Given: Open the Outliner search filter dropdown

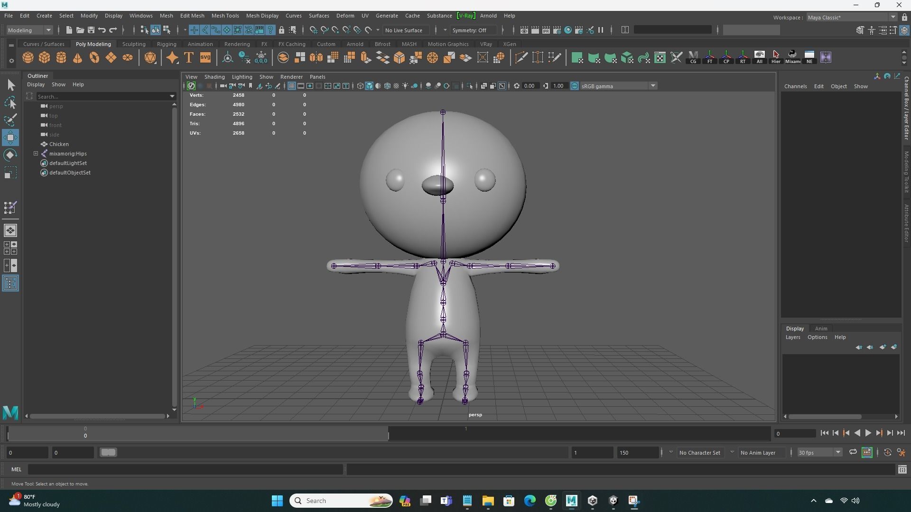Looking at the screenshot, I should [x=172, y=96].
